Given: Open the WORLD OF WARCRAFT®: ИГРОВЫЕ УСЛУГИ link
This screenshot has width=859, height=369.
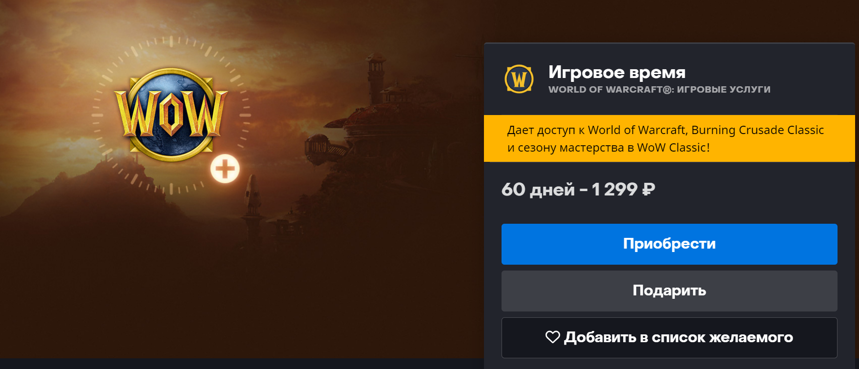Looking at the screenshot, I should pos(659,90).
